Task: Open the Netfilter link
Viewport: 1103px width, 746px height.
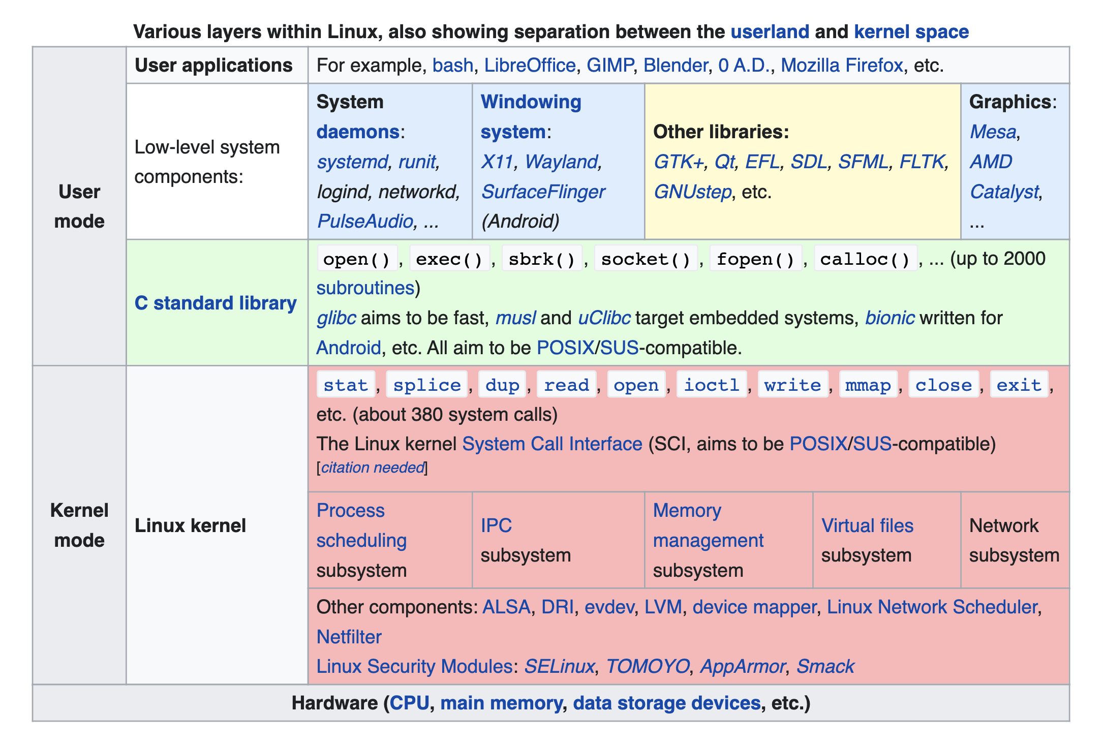Action: tap(349, 637)
